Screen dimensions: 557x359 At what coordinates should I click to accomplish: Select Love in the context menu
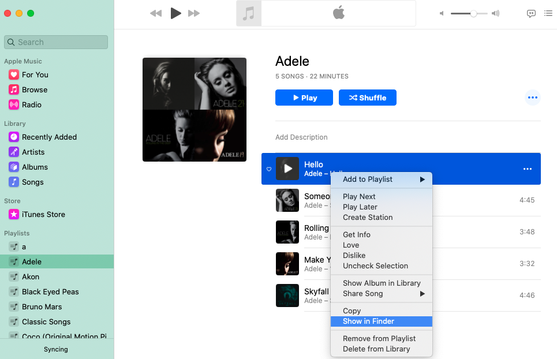(x=351, y=245)
